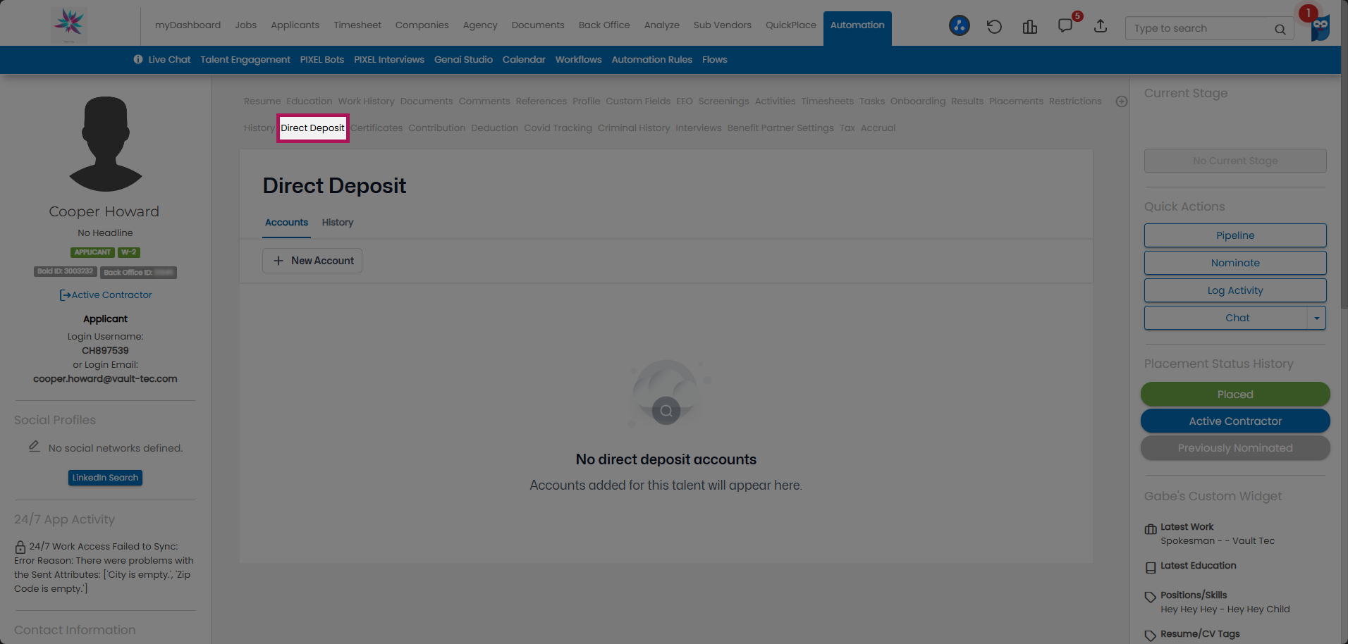Click the upload share icon
The width and height of the screenshot is (1348, 644).
(x=1101, y=26)
